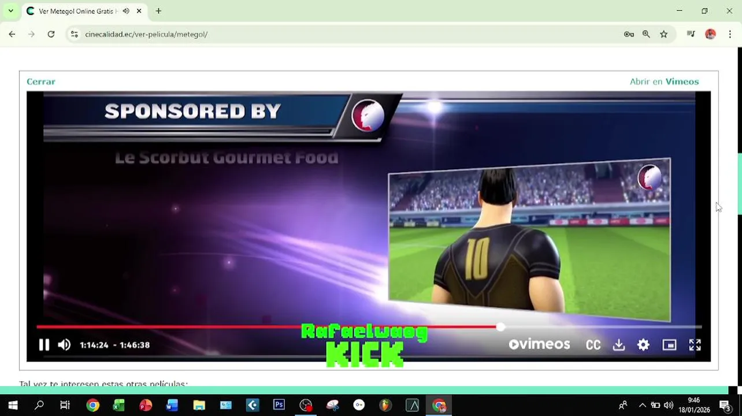Open the Chrome profile avatar
This screenshot has width=742, height=416.
(710, 34)
